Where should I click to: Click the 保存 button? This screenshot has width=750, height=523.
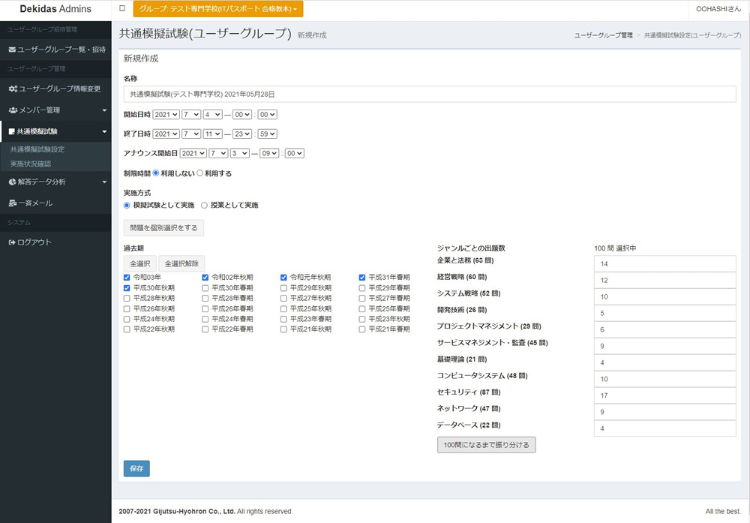(136, 468)
